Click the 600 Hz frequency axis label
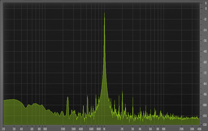 (x=91, y=129)
